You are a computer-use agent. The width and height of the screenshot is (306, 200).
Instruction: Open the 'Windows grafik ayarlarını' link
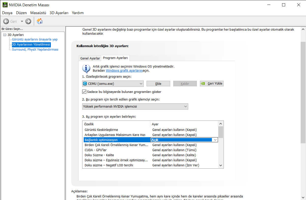click(124, 71)
